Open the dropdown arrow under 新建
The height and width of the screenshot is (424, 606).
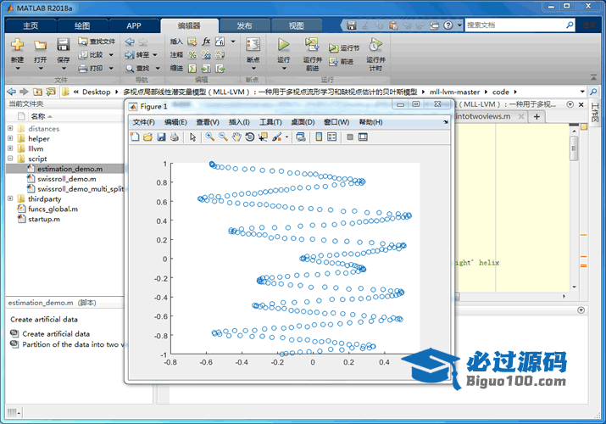point(18,69)
